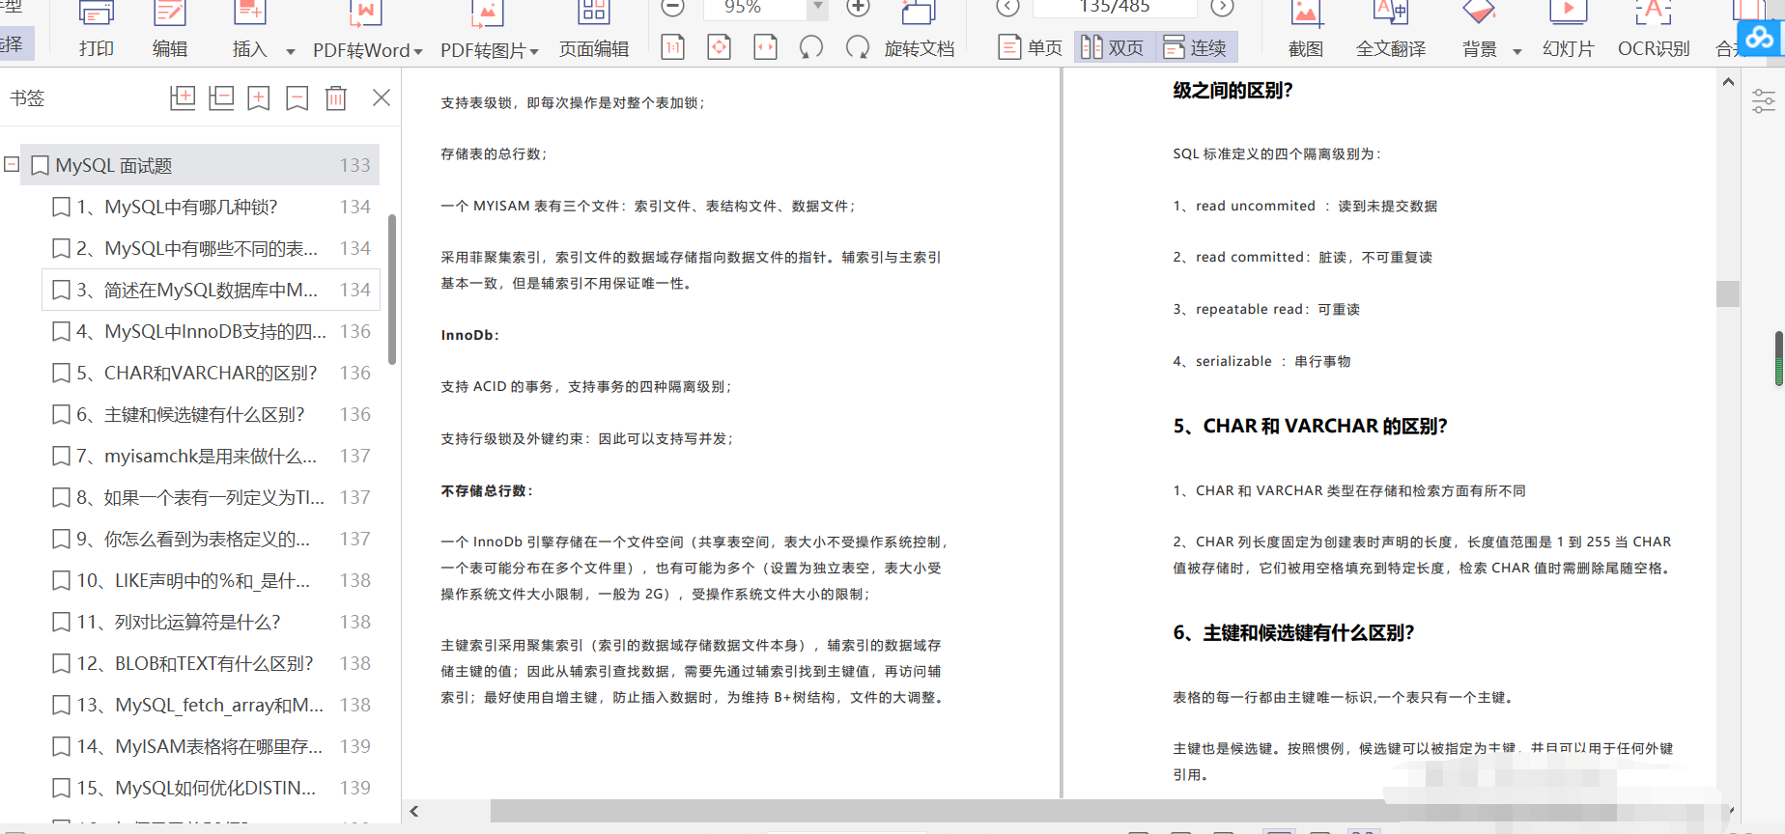1785x834 pixels.
Task: Open the 背景 dropdown arrow
Action: [x=1517, y=51]
